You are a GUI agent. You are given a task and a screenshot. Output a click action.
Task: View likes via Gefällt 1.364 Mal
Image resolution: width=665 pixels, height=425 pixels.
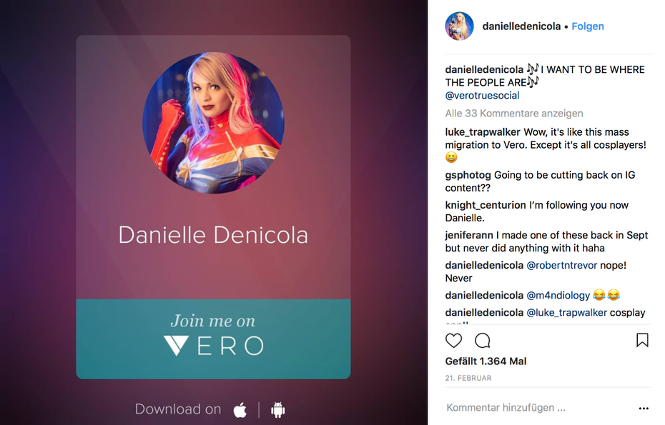point(486,361)
